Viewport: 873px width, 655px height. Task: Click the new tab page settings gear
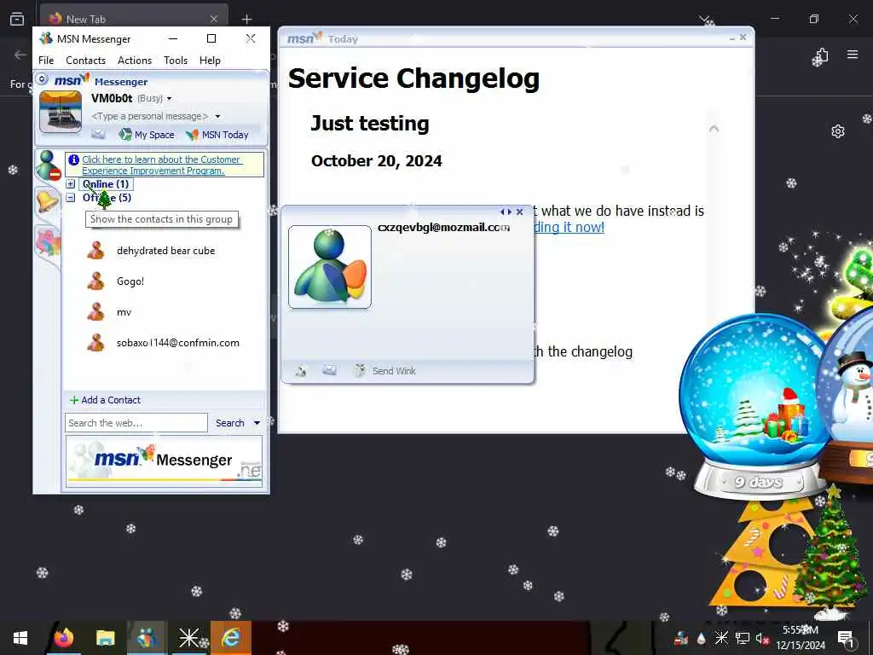click(x=838, y=131)
